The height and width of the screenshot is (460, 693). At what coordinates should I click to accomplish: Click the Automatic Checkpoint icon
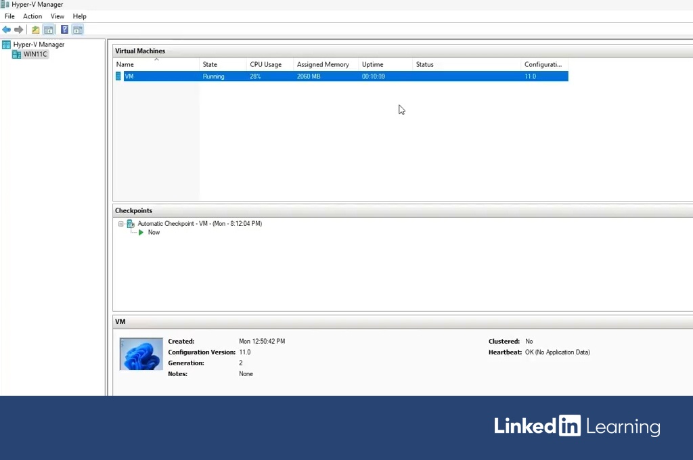(131, 224)
